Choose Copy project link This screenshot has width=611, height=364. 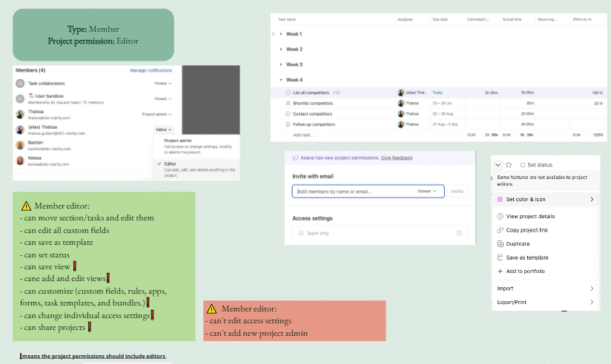pyautogui.click(x=546, y=230)
